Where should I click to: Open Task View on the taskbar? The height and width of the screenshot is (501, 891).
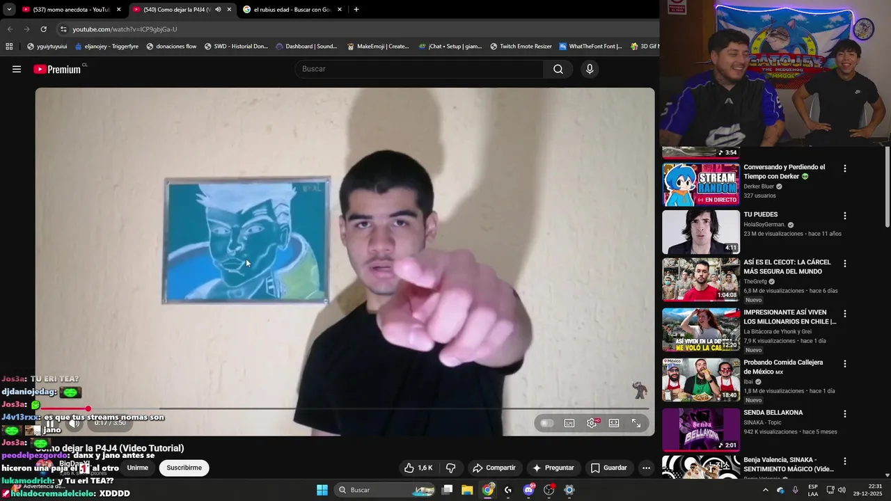point(448,490)
